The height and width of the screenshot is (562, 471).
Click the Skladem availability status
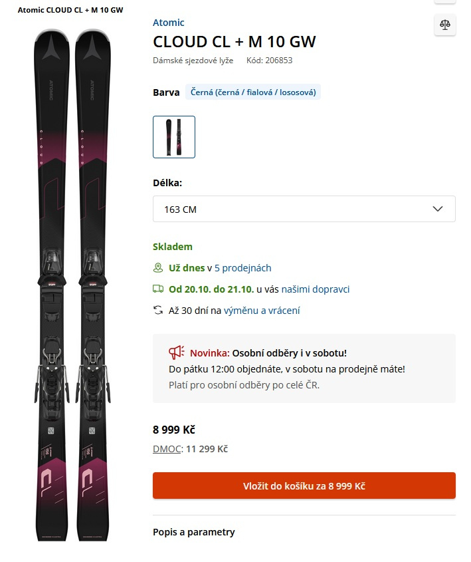173,247
